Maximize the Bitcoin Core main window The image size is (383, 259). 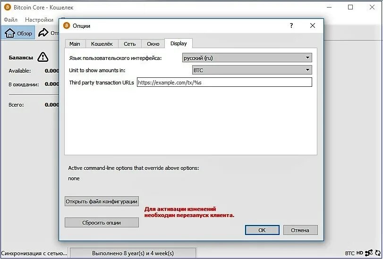350,8
